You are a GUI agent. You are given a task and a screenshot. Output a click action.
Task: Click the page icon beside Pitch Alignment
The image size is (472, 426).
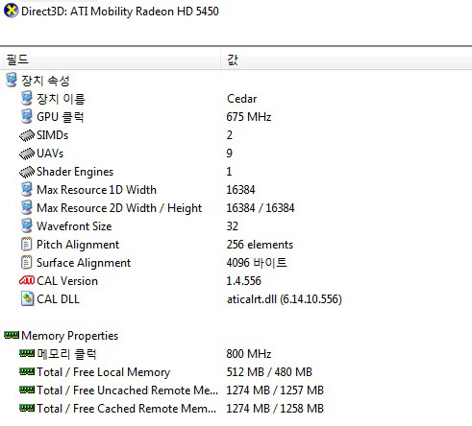(x=26, y=244)
